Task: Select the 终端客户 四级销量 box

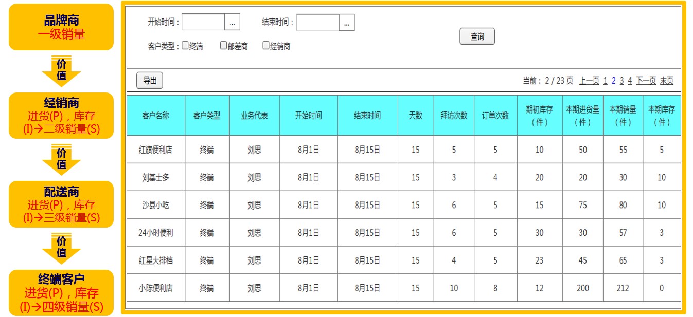Action: (61, 293)
